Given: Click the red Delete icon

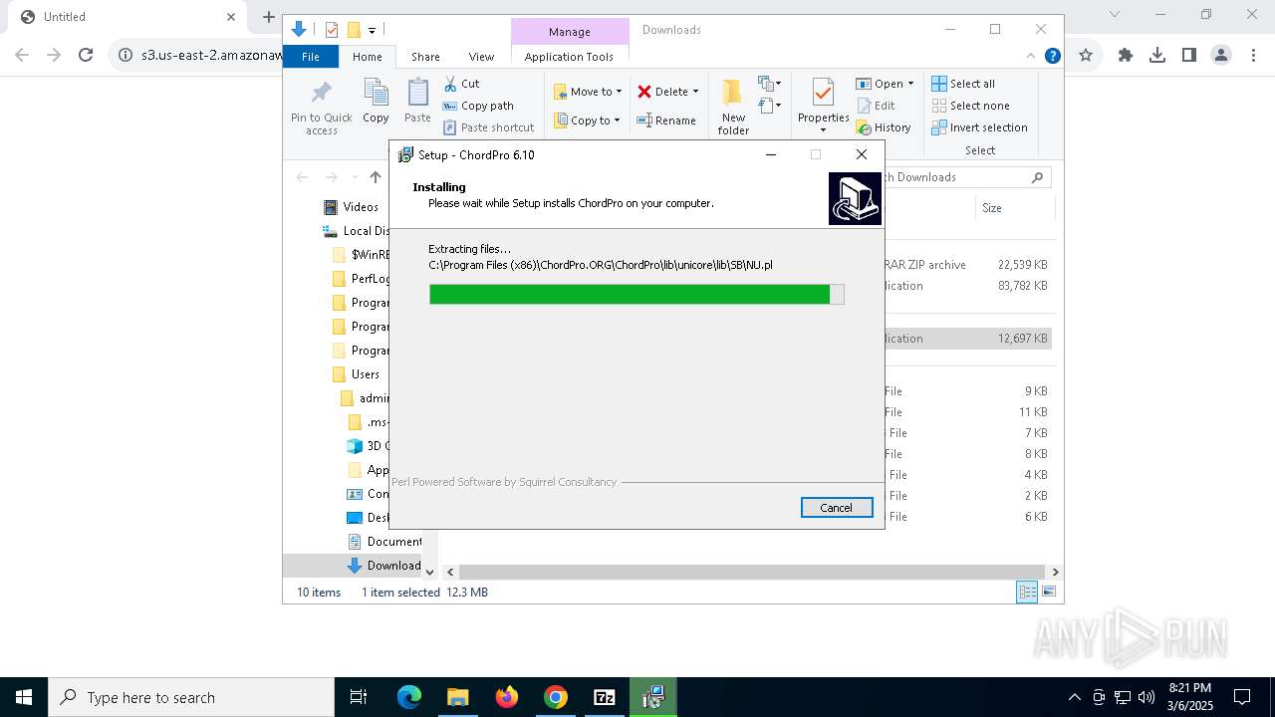Looking at the screenshot, I should click(645, 92).
